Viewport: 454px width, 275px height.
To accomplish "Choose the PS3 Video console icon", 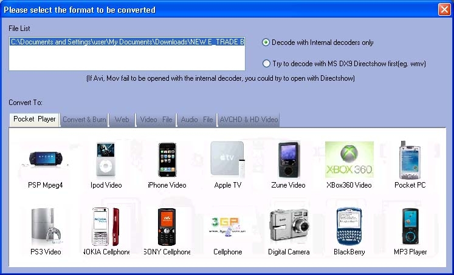I will tap(46, 226).
